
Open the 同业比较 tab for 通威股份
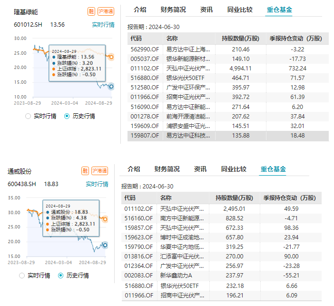point(234,169)
